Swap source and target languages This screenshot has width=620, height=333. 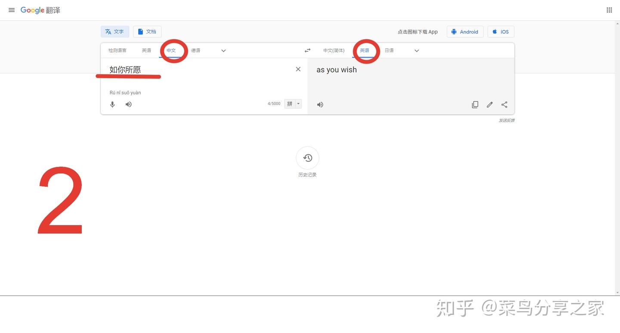click(307, 50)
